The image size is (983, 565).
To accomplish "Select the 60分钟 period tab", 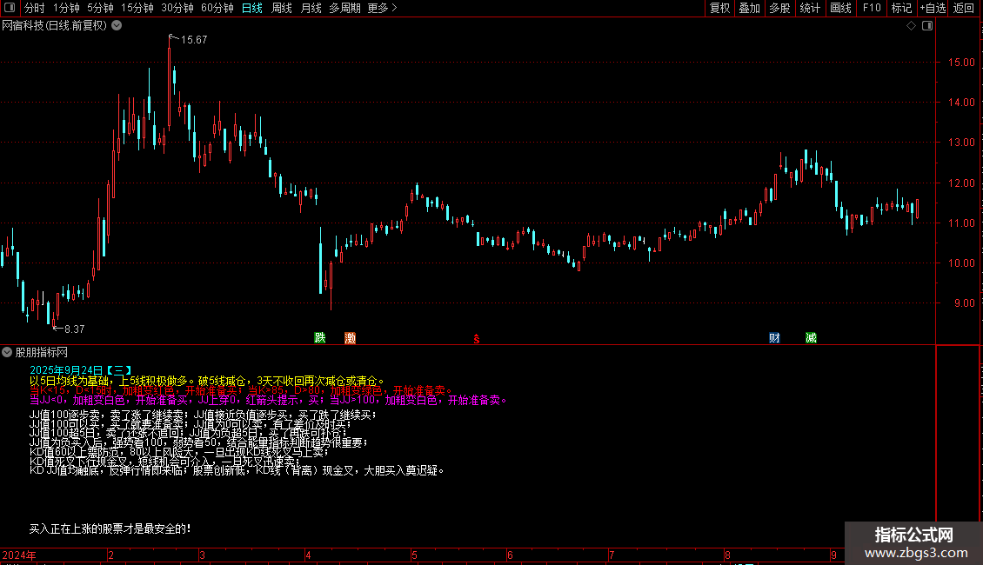I will 217,8.
